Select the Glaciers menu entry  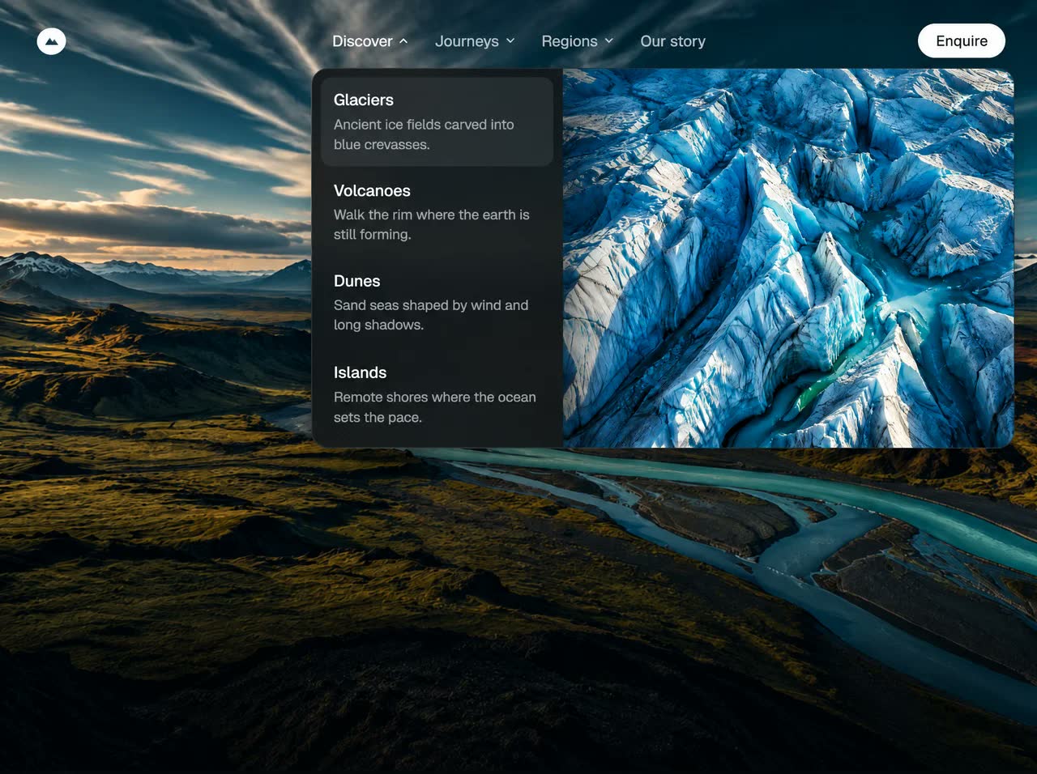click(437, 121)
